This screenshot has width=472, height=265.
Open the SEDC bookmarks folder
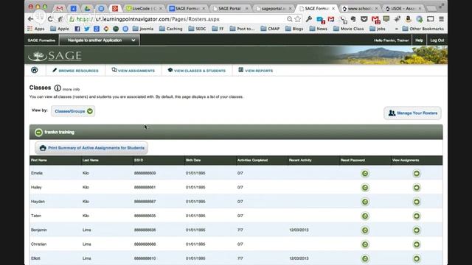coord(197,29)
